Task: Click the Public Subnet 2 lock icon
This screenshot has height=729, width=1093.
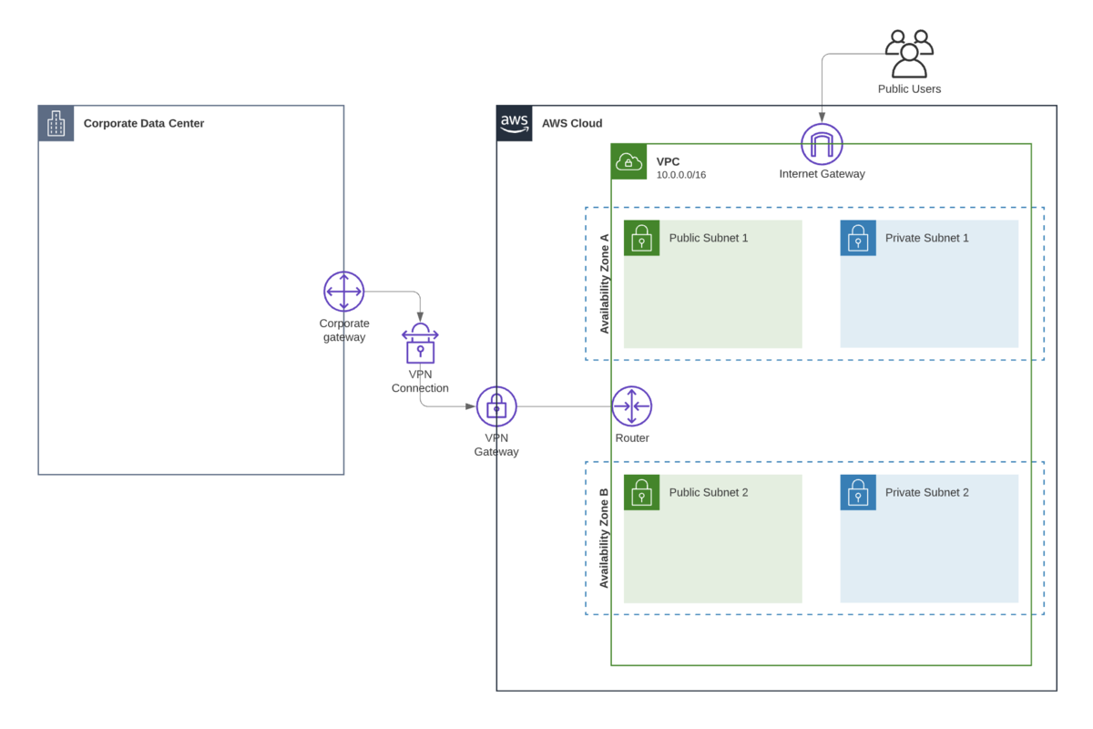Action: pyautogui.click(x=641, y=492)
